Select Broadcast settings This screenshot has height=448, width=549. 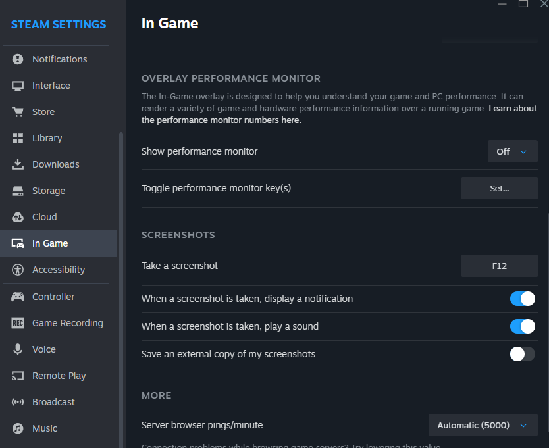[58, 402]
